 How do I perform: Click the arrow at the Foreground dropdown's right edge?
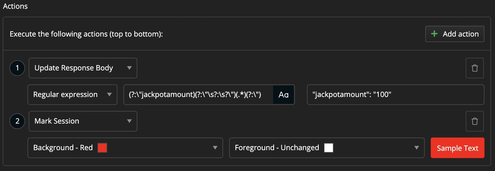(x=417, y=148)
